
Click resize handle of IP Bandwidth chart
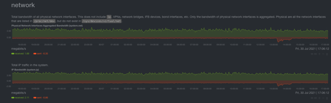327,98
